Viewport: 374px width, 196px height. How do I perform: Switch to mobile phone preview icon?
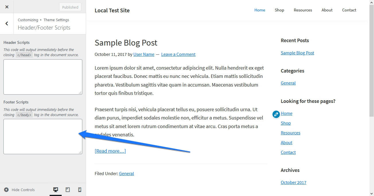[x=80, y=190]
